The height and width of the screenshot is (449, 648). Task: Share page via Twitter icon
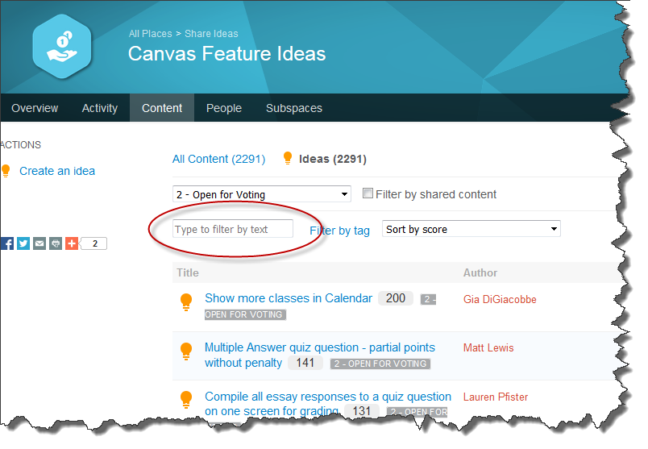23,243
